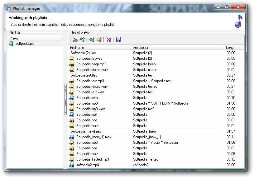Image resolution: width=254 pixels, height=178 pixels.
Task: Delete selected file from playlist (red X)
Action: click(x=109, y=40)
